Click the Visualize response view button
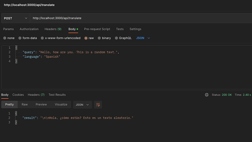This screenshot has width=252, height=142. coord(61,105)
